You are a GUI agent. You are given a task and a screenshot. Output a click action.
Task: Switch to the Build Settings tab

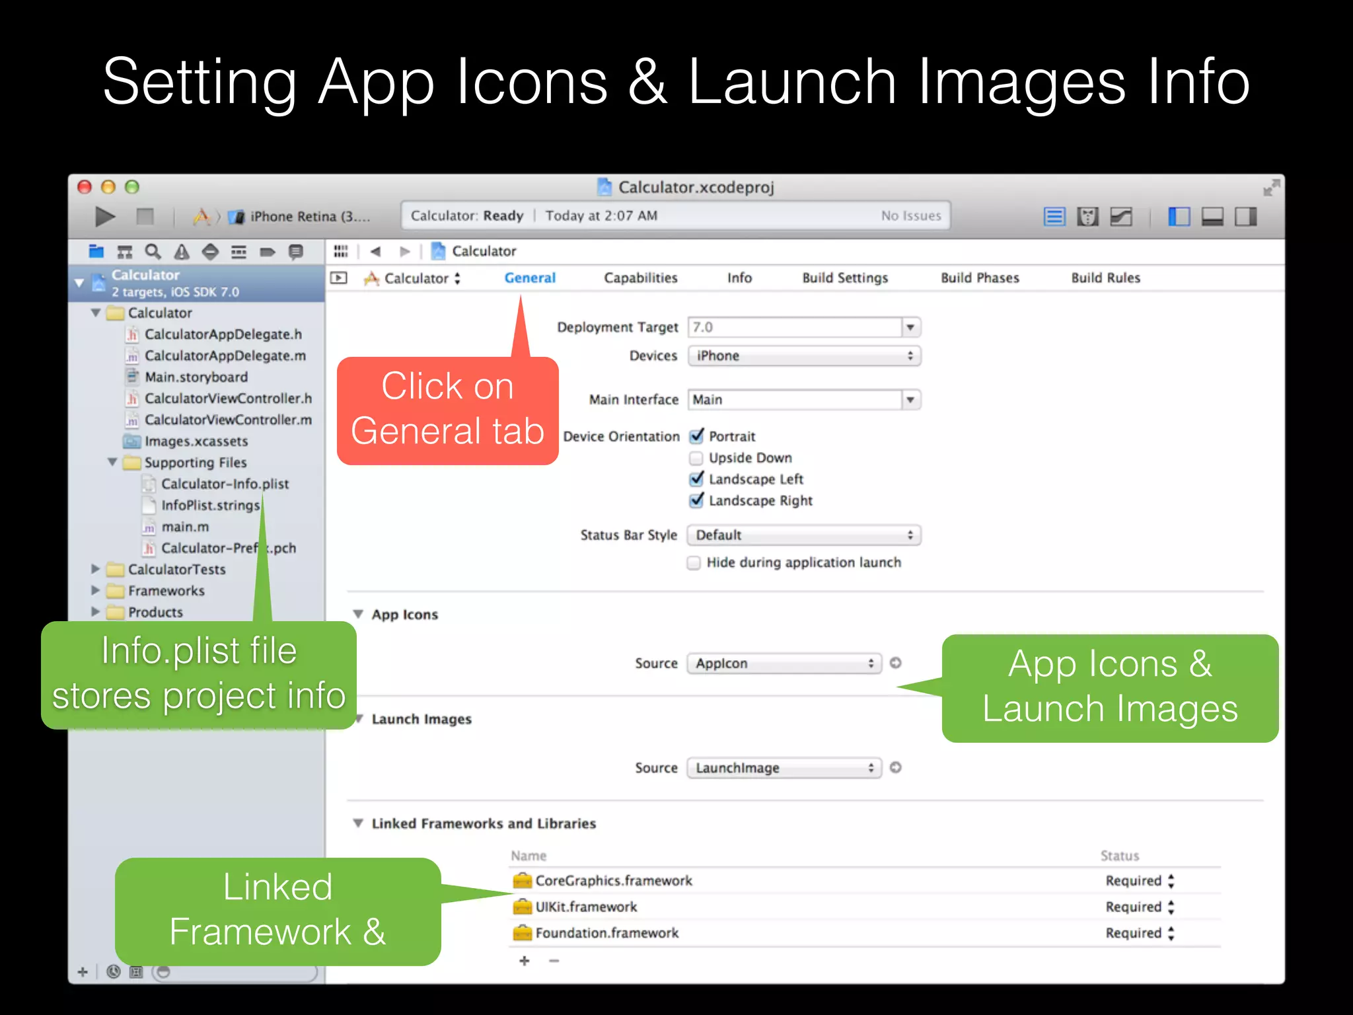point(845,278)
